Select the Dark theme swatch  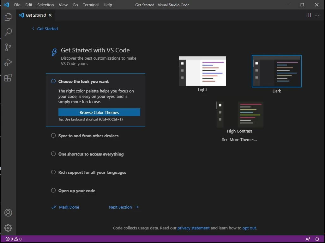276,71
